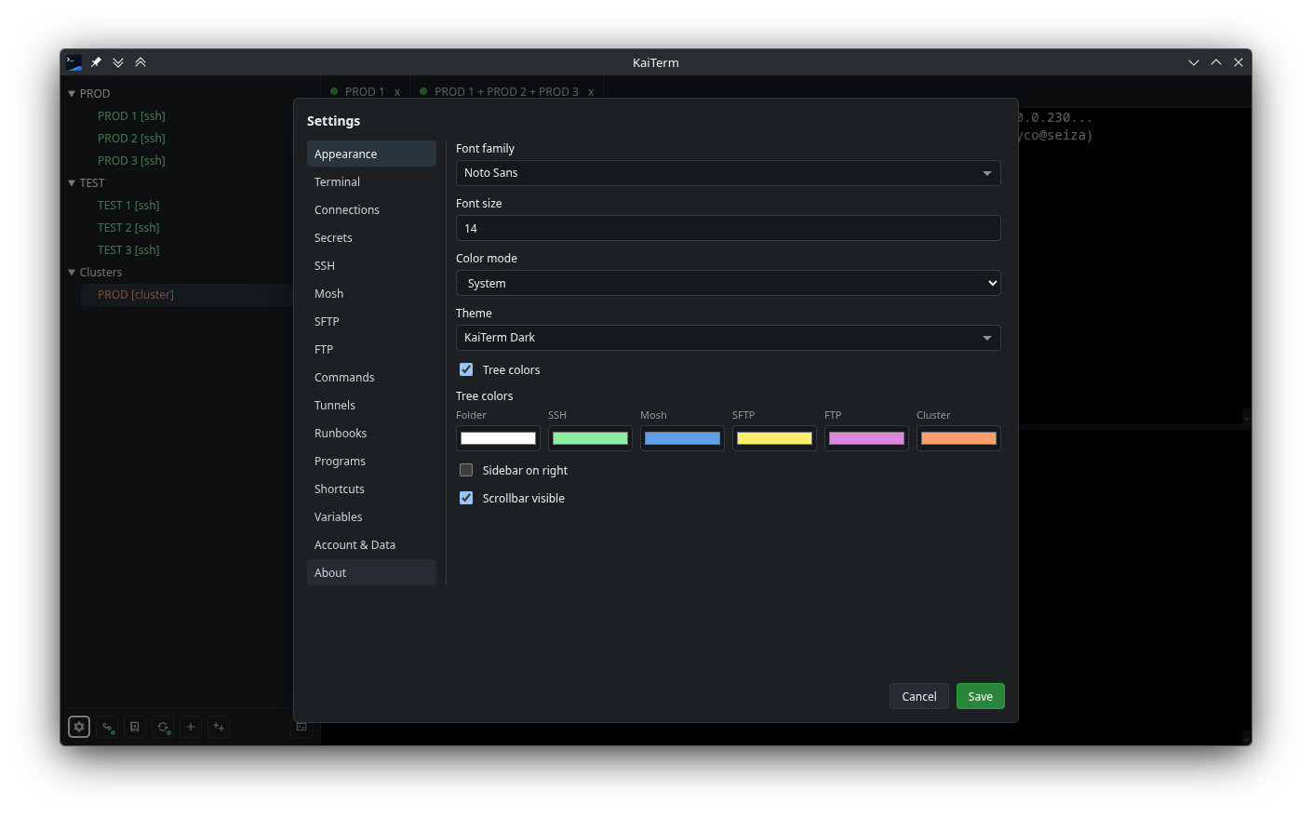Open the Mosh settings section
The height and width of the screenshot is (817, 1312).
tap(371, 293)
